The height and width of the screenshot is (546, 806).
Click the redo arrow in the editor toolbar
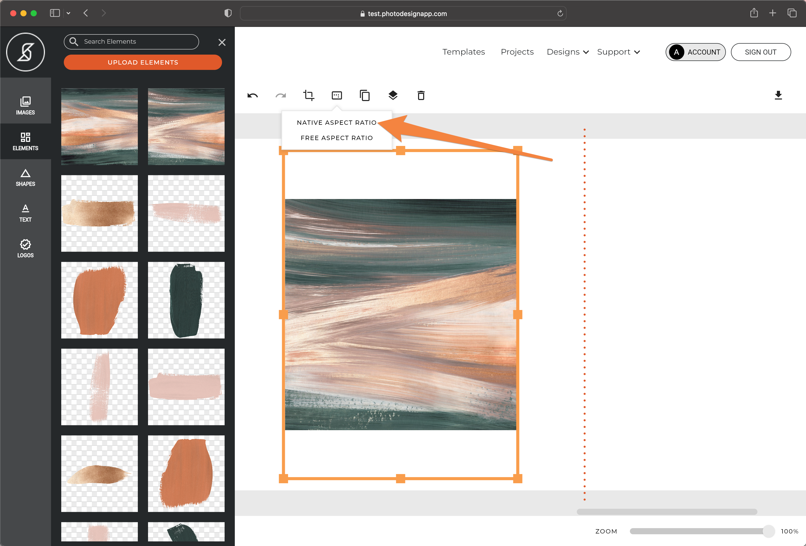(x=280, y=95)
